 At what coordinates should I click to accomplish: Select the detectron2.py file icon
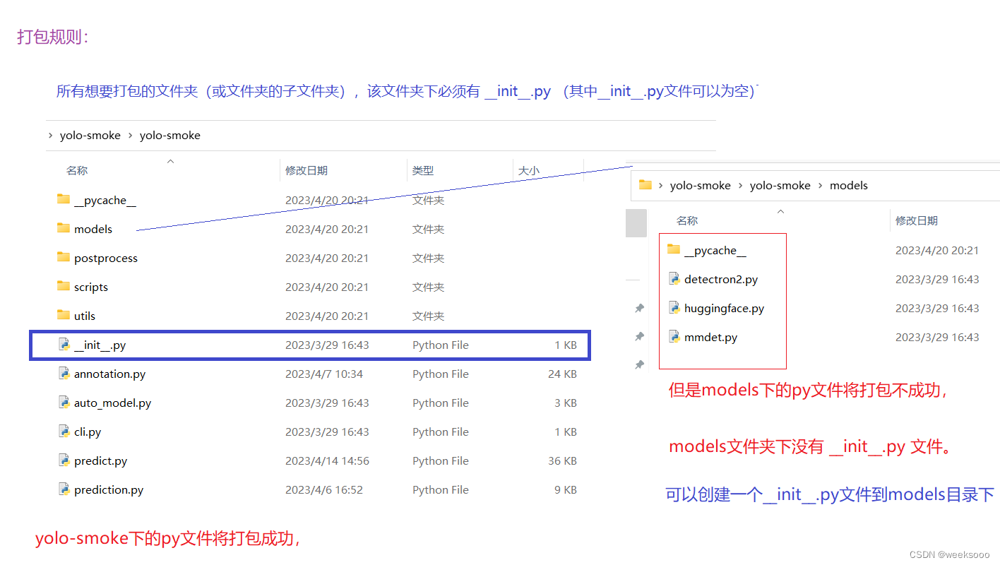674,279
